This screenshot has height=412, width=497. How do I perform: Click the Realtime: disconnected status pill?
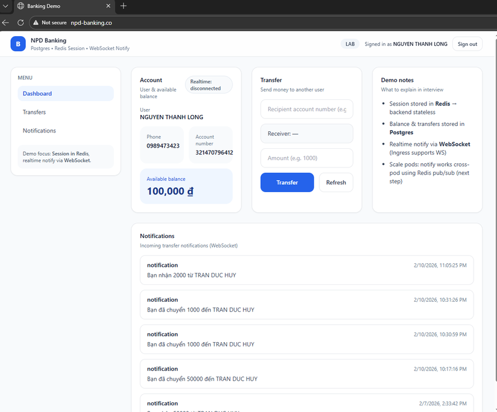click(208, 85)
